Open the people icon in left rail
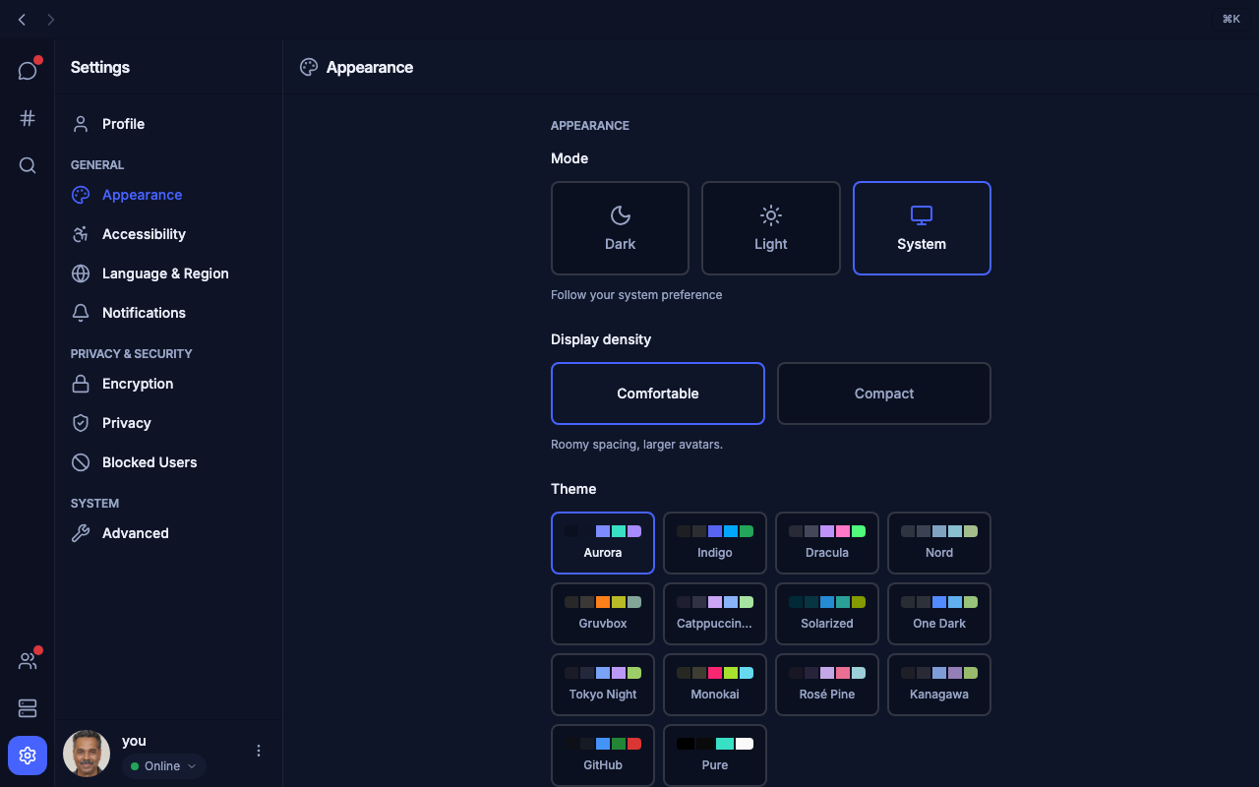 coord(28,661)
